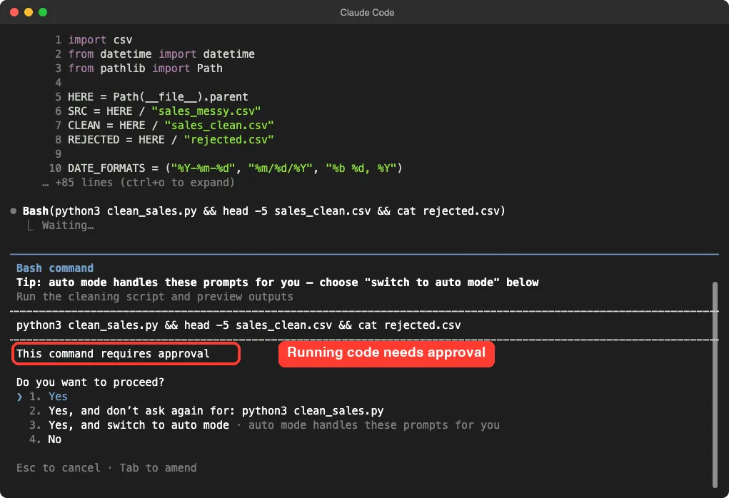
Task: Click the 'Waiting…' status text
Action: pyautogui.click(x=68, y=225)
